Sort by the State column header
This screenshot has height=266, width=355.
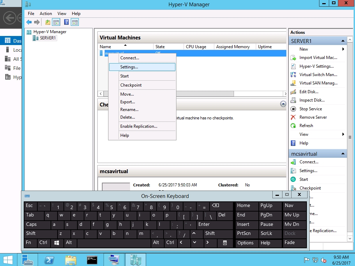(x=168, y=47)
